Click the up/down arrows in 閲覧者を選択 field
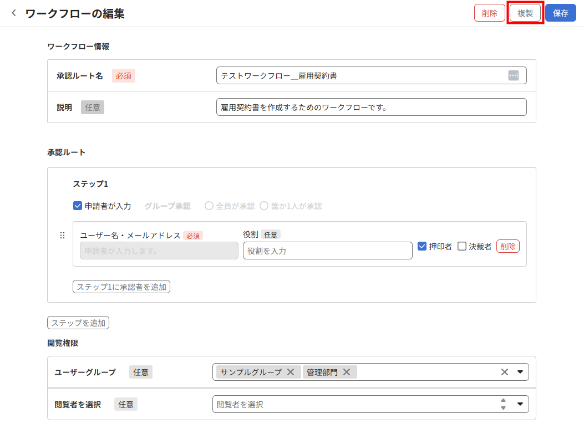 [503, 404]
